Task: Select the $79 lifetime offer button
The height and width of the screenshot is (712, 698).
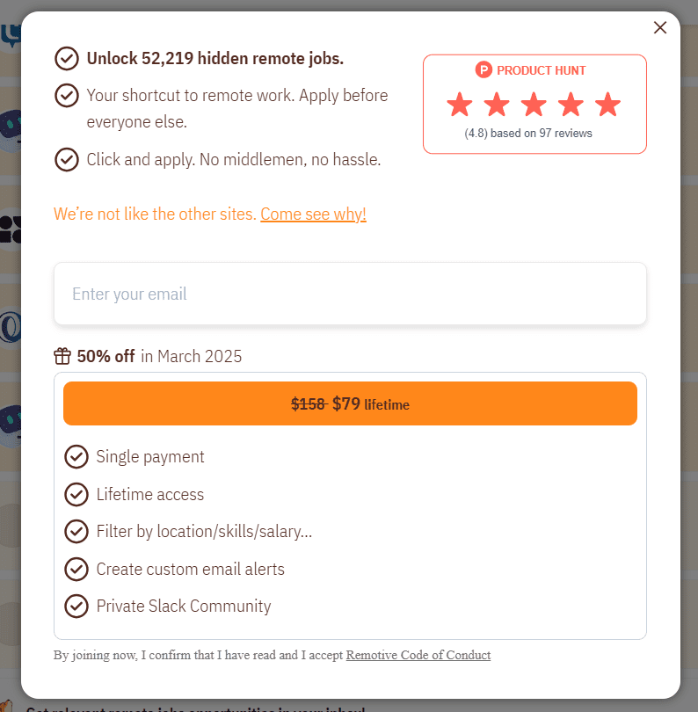Action: [x=349, y=403]
